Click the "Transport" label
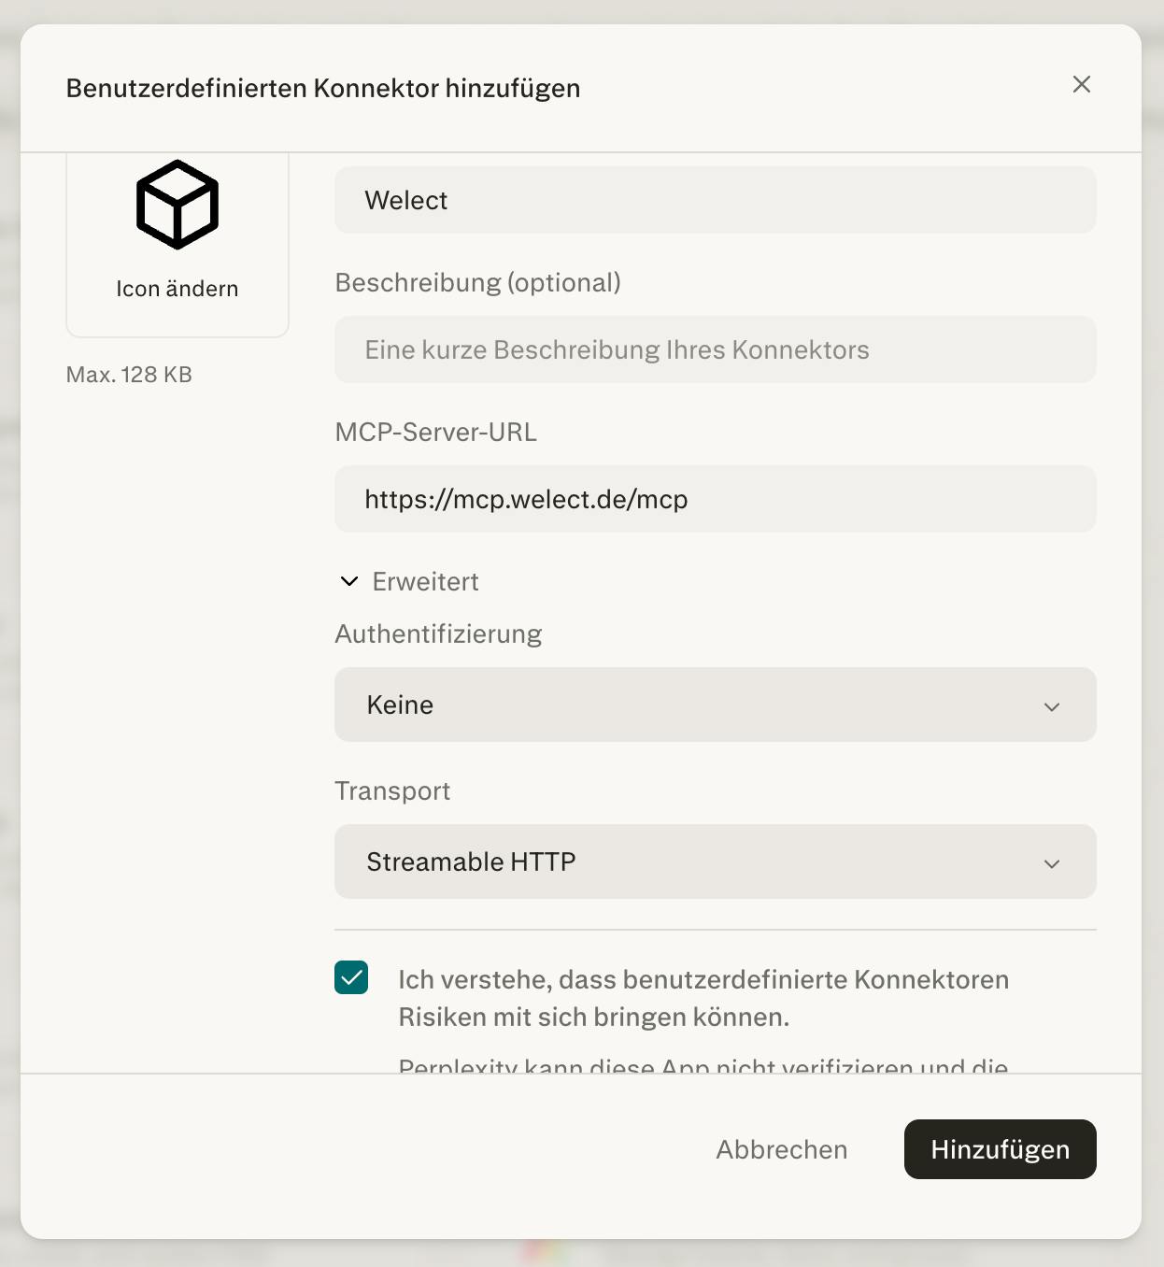This screenshot has width=1164, height=1267. point(392,790)
